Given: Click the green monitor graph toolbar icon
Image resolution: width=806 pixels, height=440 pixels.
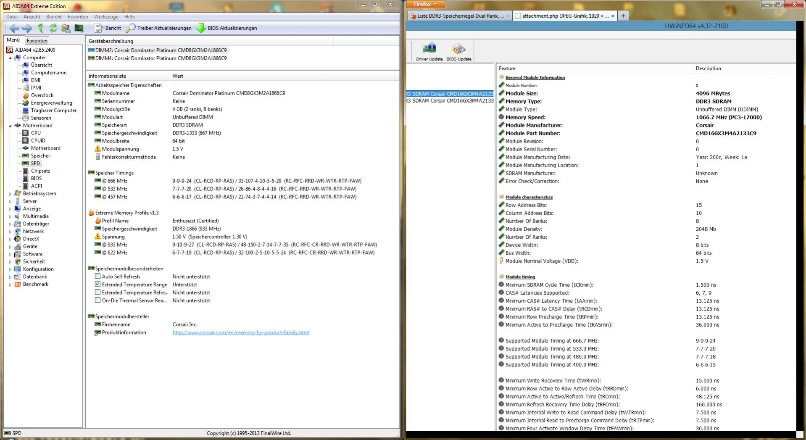Looking at the screenshot, I should pyautogui.click(x=79, y=28).
